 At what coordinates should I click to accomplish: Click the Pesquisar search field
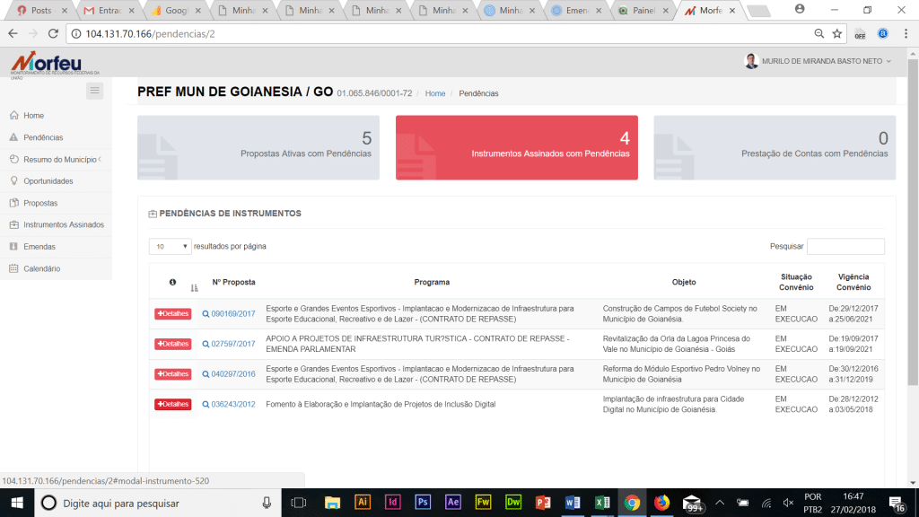(x=845, y=246)
